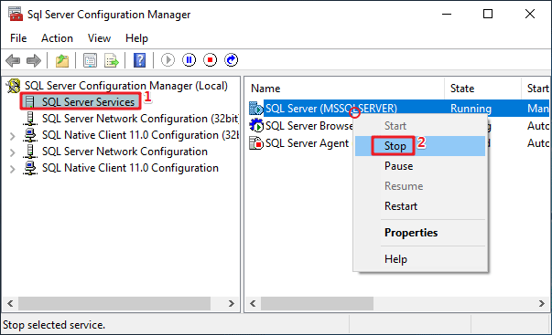Choose Restart in the context menu
This screenshot has height=335, width=552.
420,205
